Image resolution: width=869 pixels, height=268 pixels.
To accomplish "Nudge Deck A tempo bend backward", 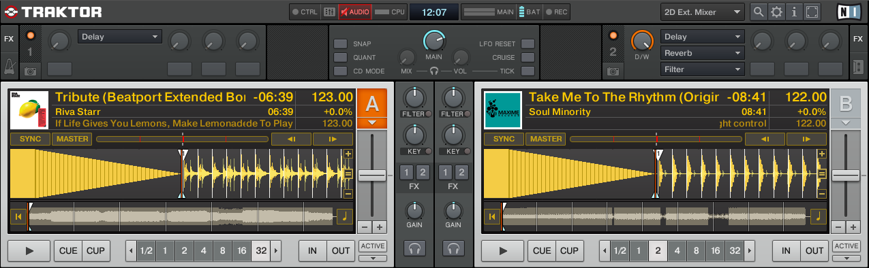I will coord(291,139).
